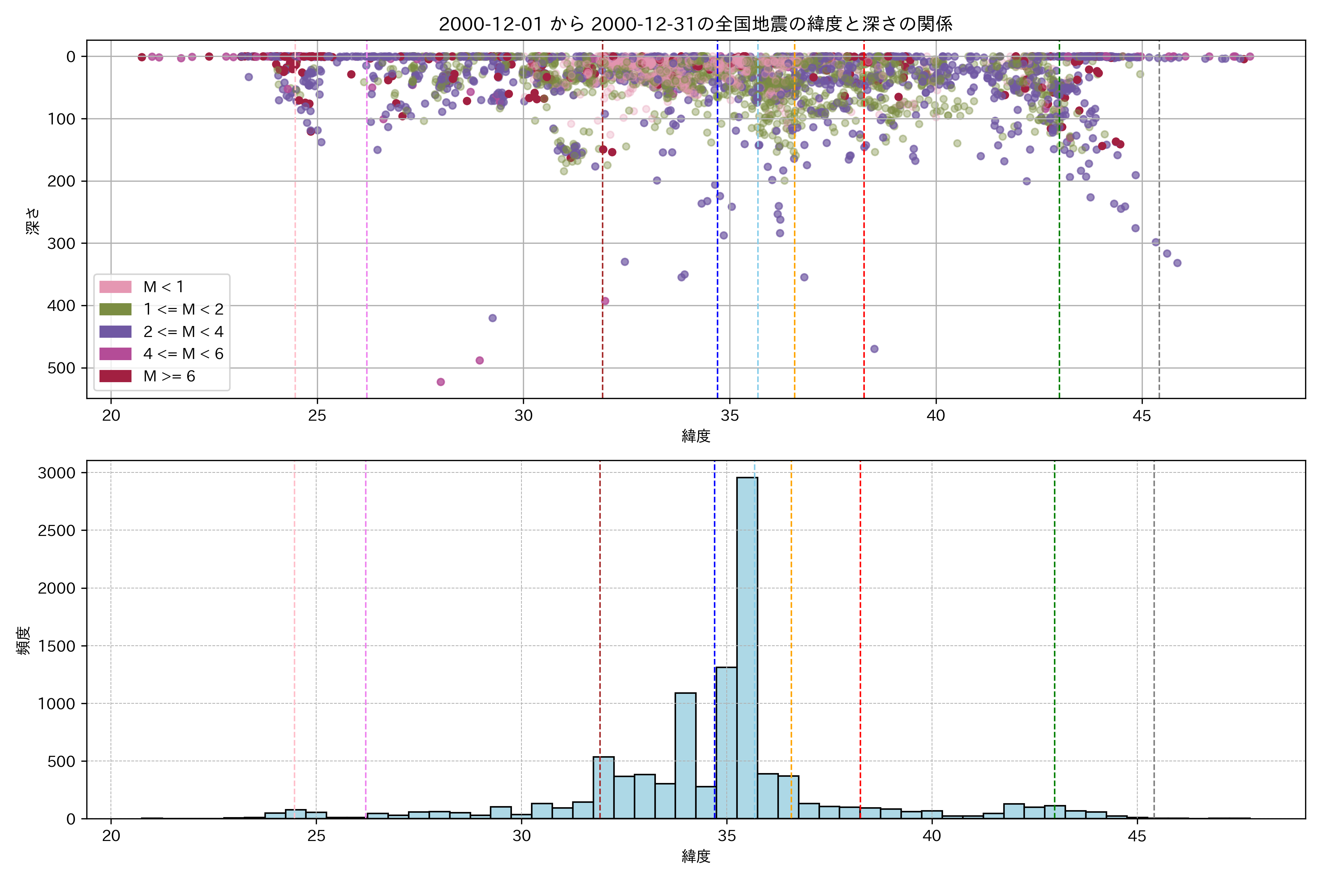Click the 2 <= M < 4 purple legend swatch
This screenshot has width=1322, height=881.
point(115,331)
